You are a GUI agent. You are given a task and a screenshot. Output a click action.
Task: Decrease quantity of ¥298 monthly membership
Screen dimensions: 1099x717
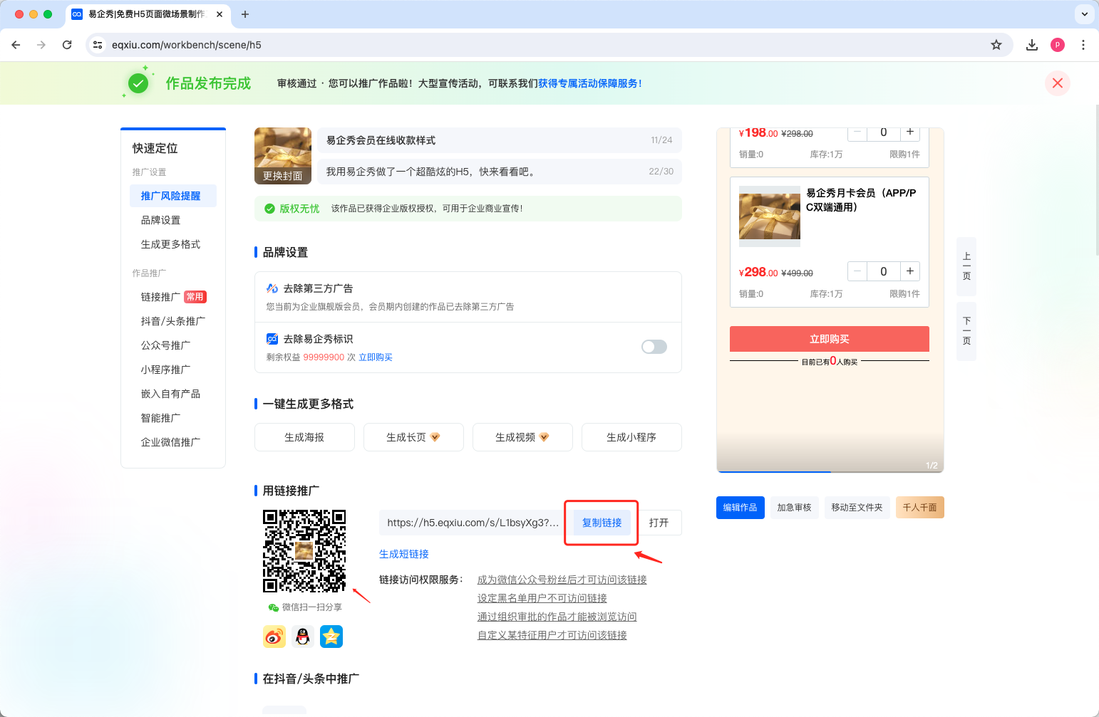tap(857, 271)
